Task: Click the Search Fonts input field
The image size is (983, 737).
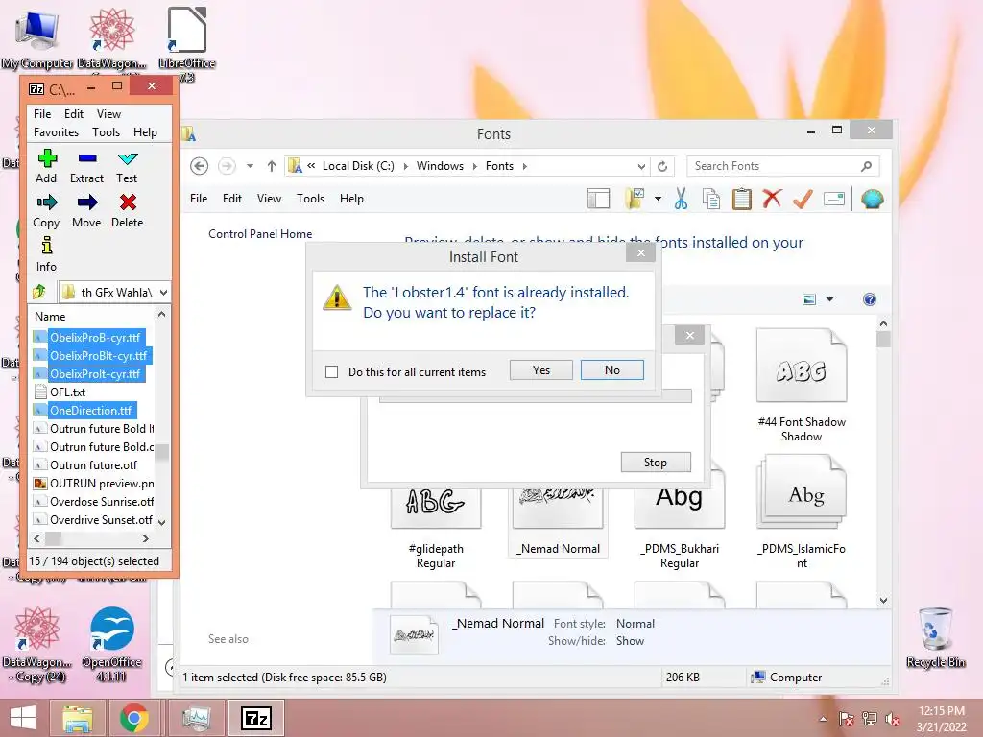Action: coord(783,166)
